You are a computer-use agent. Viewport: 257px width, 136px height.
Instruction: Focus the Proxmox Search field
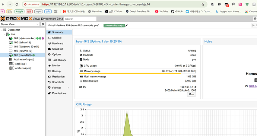(x=80, y=19)
